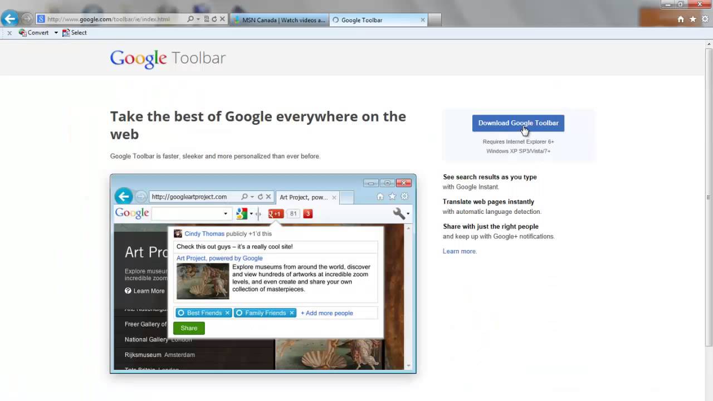Image resolution: width=713 pixels, height=401 pixels.
Task: Click text 'Windows XP SP3/Vista/7+'
Action: (x=518, y=151)
